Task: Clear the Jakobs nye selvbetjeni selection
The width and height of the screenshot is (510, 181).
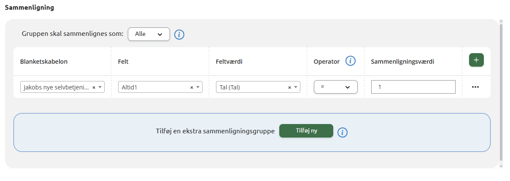Action: click(x=94, y=87)
